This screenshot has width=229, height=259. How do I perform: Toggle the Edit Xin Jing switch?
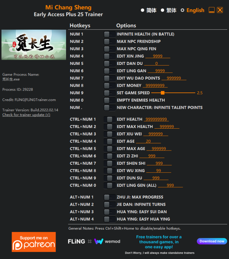pyautogui.click(x=110, y=56)
